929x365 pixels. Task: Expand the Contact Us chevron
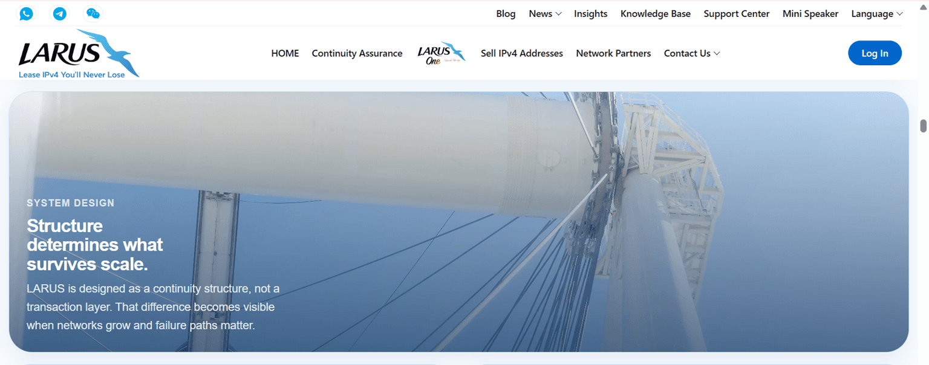click(x=717, y=54)
